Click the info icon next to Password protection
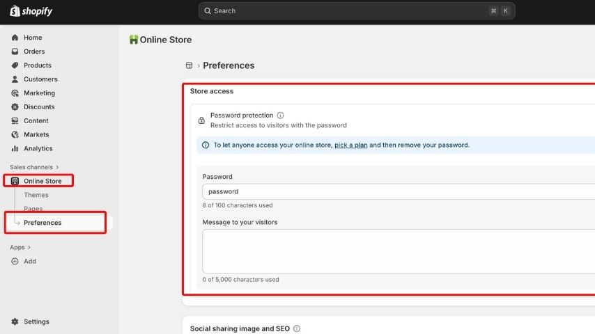The image size is (595, 334). coord(280,116)
